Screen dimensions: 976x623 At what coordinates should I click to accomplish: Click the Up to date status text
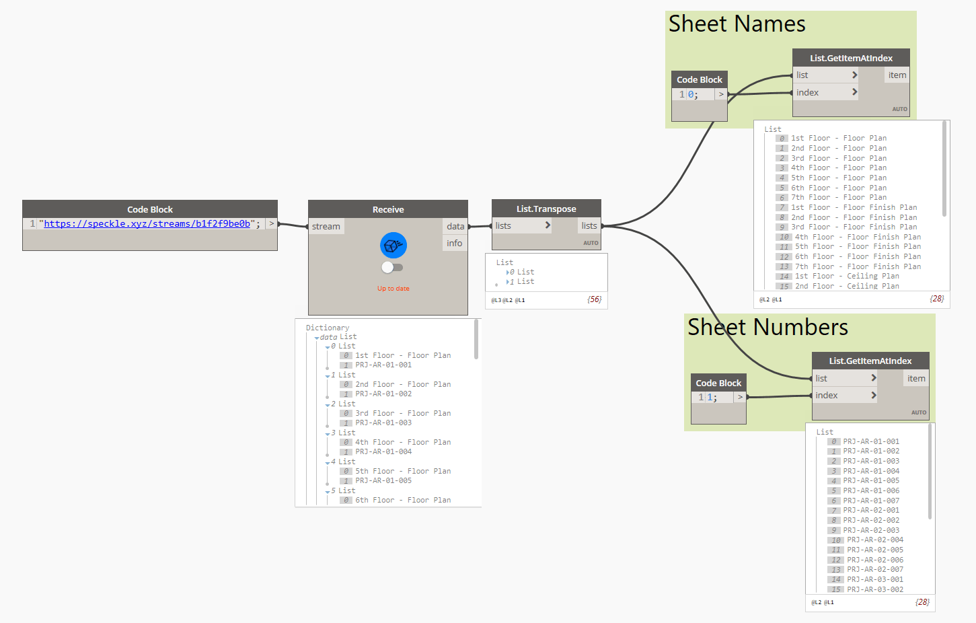393,288
